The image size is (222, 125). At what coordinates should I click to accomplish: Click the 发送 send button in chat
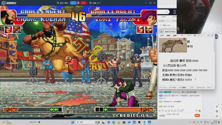pyautogui.click(x=197, y=116)
